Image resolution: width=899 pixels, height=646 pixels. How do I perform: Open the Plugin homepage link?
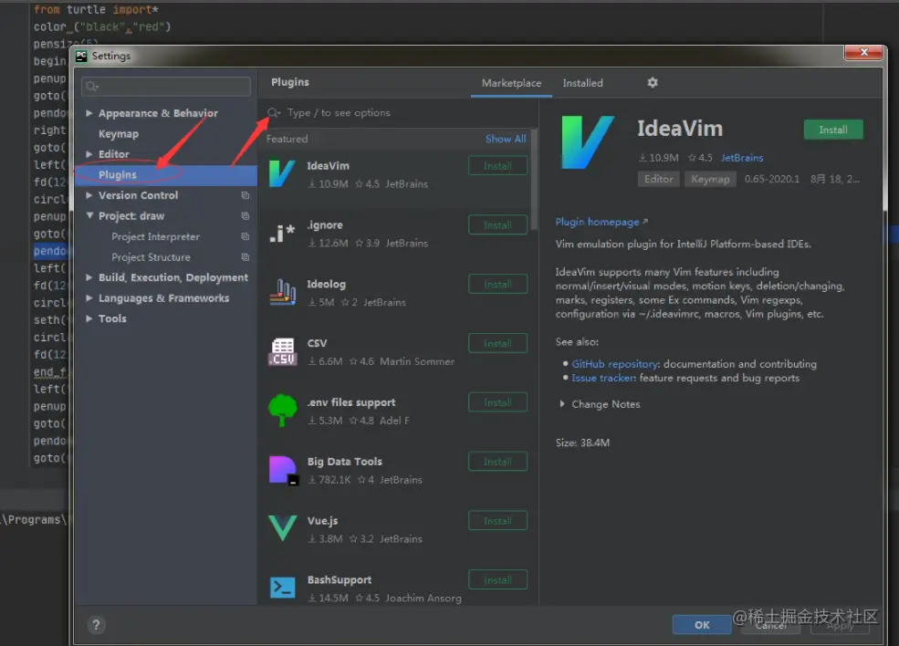601,222
